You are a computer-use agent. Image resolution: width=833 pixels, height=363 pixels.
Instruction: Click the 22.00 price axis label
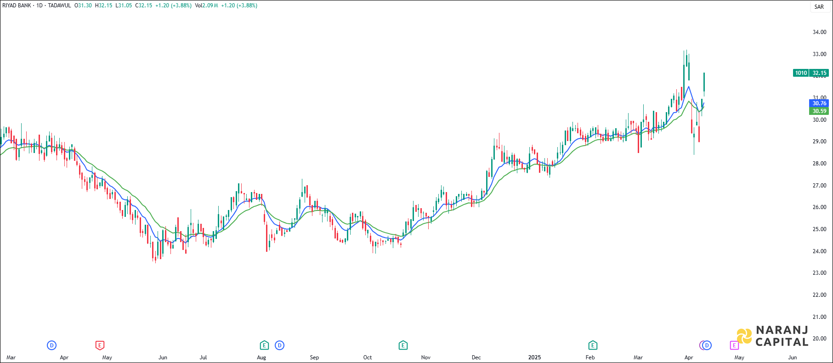(x=819, y=295)
